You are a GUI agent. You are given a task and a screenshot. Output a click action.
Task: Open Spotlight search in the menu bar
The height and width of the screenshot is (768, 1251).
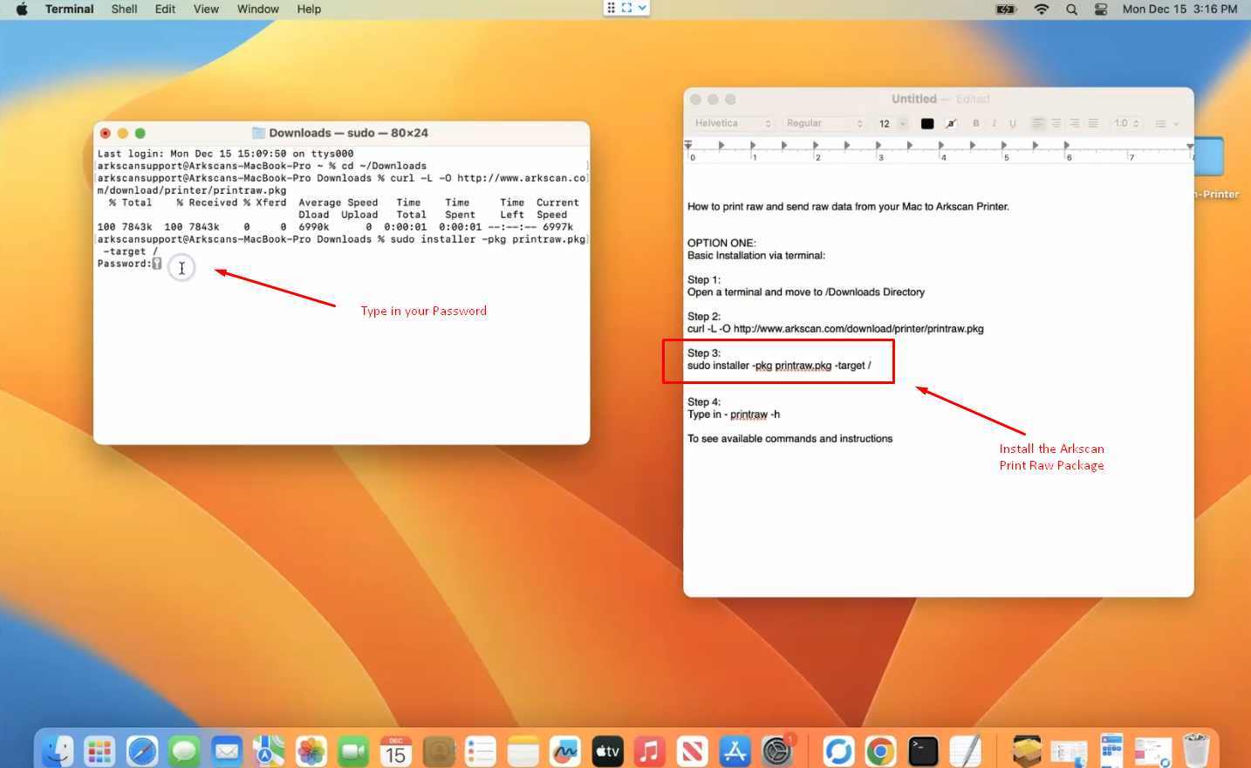point(1071,10)
